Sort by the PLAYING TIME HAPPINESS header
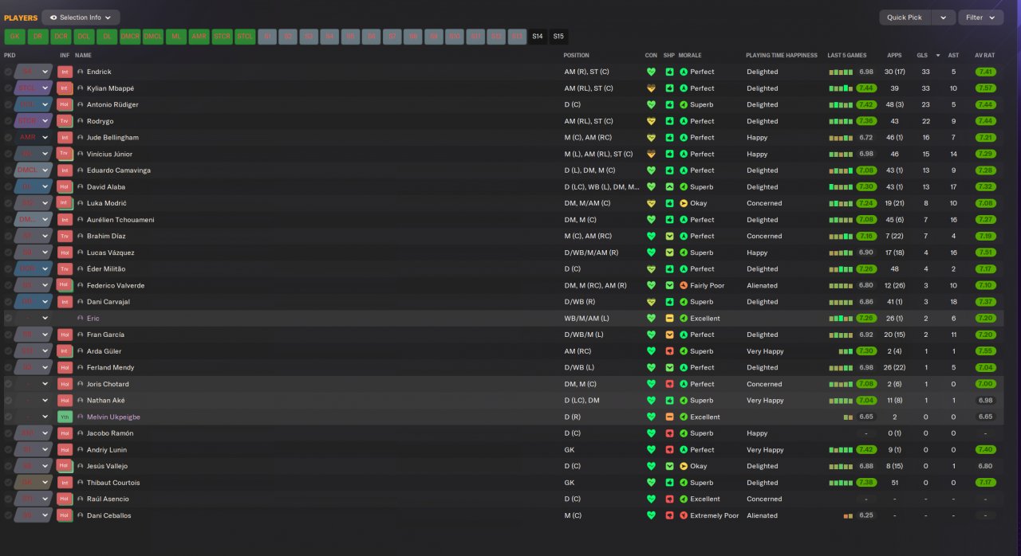1021x556 pixels. tap(782, 55)
